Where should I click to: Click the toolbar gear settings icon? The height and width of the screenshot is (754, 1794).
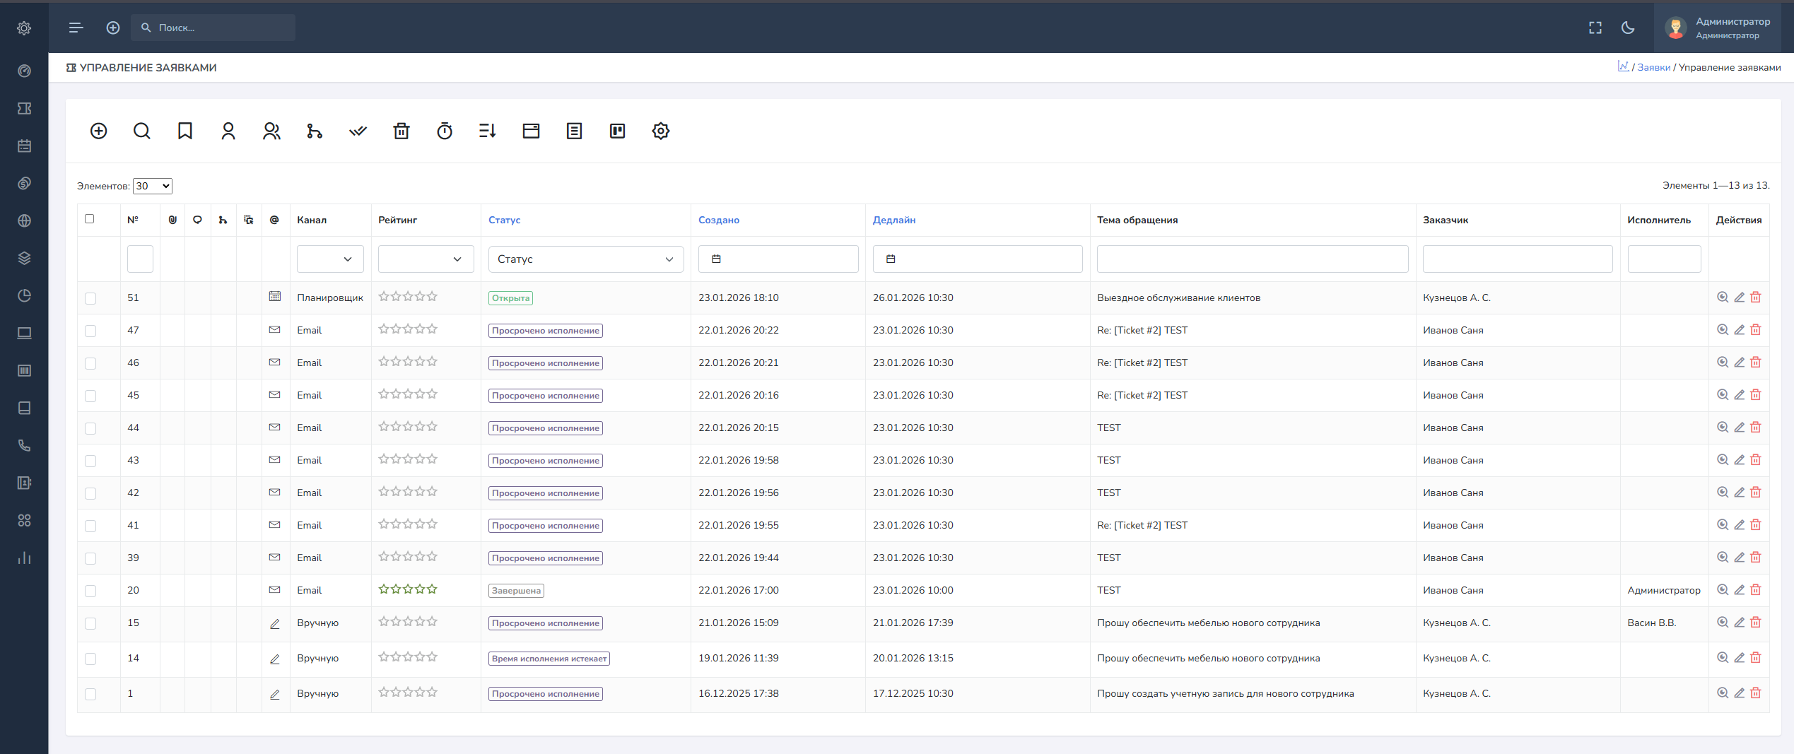(x=660, y=131)
